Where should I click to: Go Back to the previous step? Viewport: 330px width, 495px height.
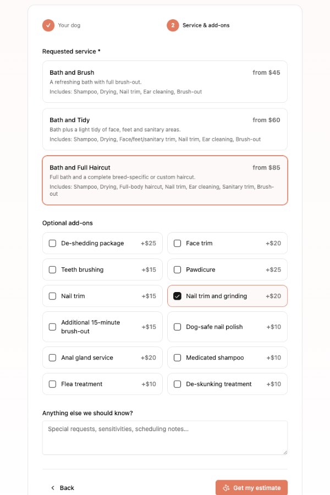(x=63, y=488)
